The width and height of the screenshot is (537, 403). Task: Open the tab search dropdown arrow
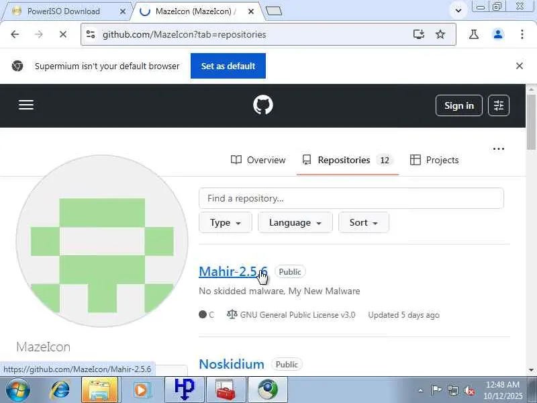click(458, 11)
